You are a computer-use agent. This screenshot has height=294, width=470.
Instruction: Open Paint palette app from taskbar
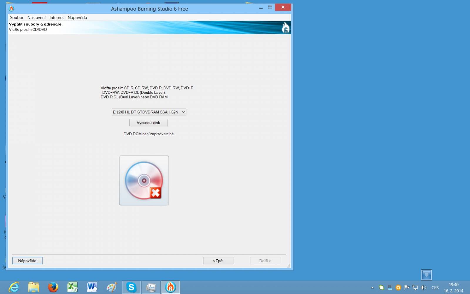coord(112,287)
